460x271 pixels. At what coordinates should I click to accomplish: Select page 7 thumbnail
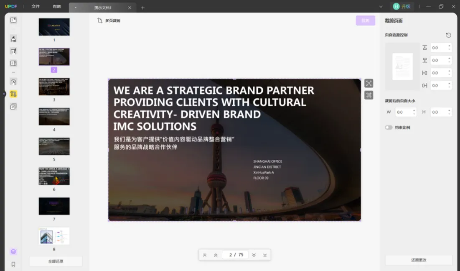click(x=54, y=206)
